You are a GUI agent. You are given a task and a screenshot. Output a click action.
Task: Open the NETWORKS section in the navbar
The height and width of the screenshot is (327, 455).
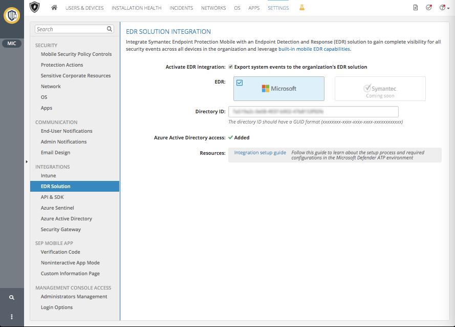[213, 8]
